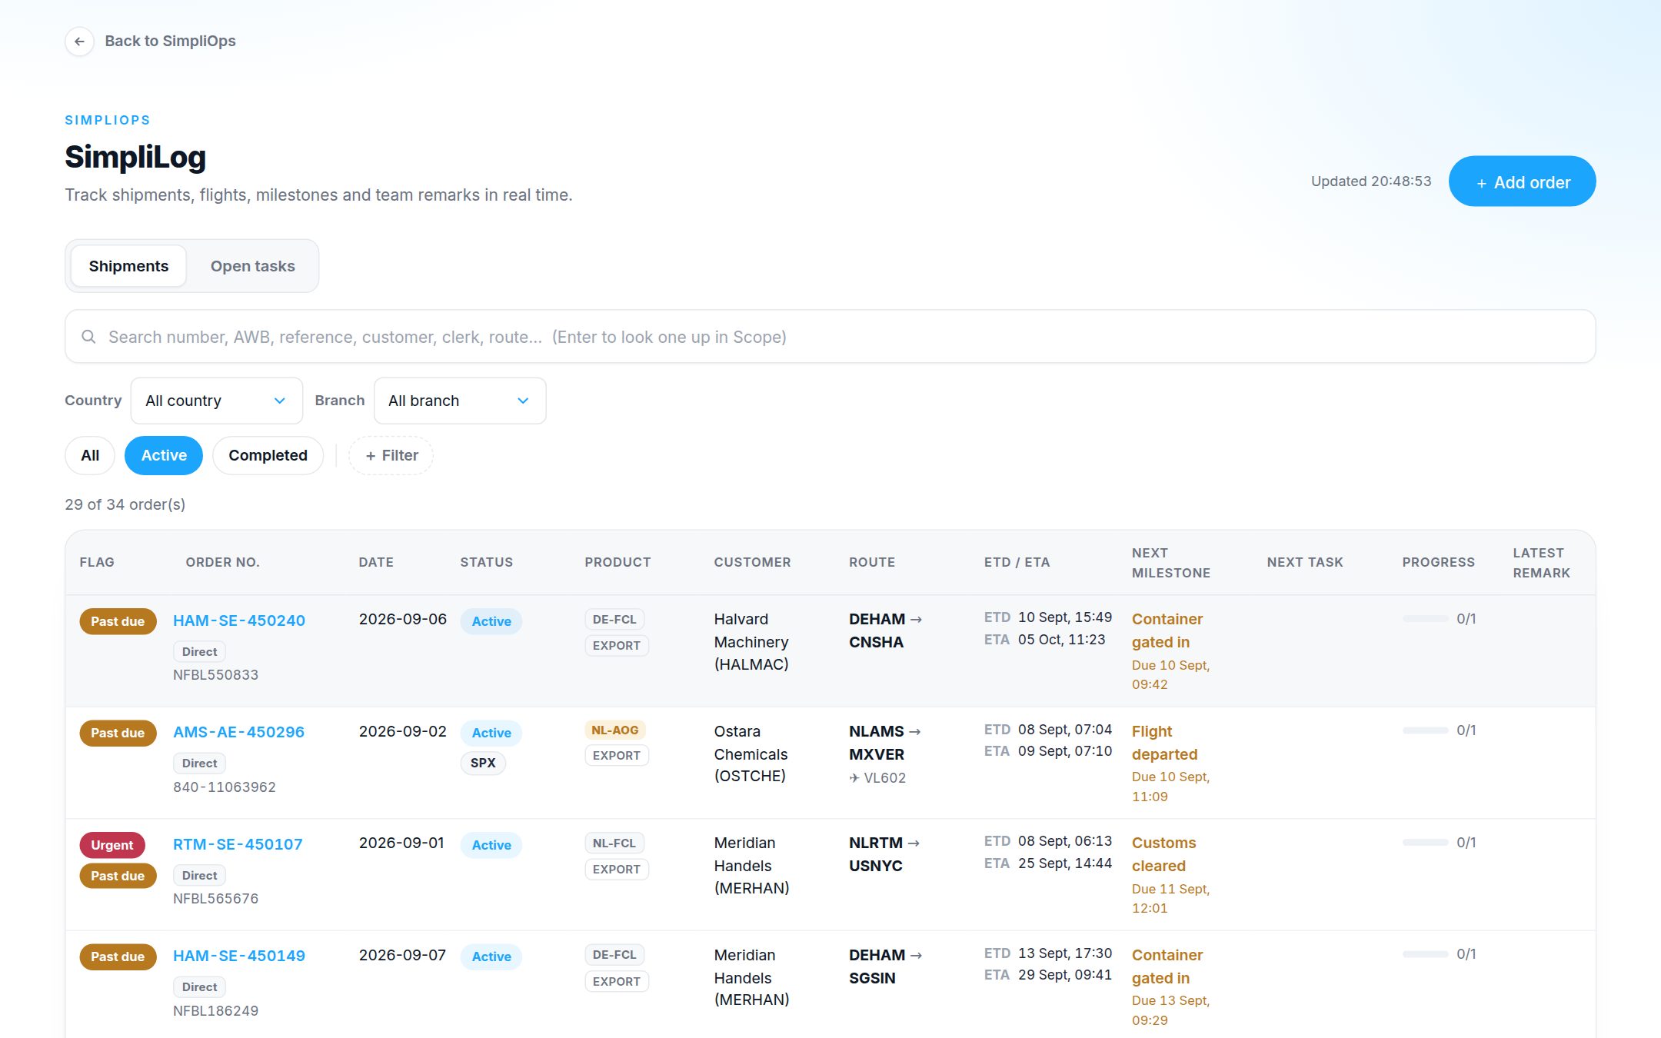1661x1038 pixels.
Task: Click the NLRTM → USNYC route
Action: 884,854
